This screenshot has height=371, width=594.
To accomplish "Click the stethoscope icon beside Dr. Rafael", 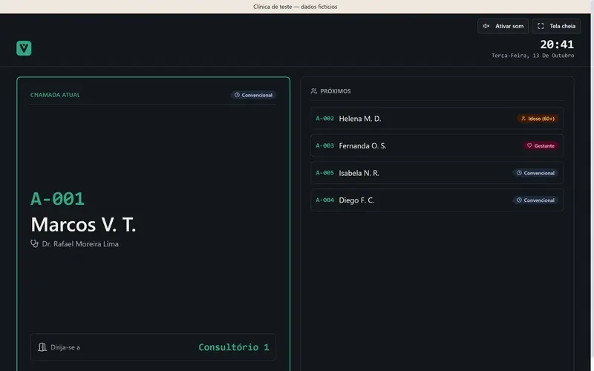I will tap(34, 244).
